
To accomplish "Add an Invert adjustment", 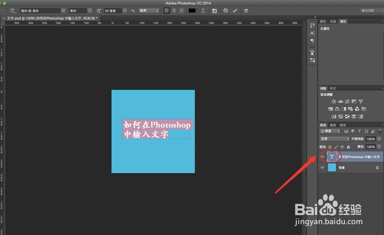I will (334, 116).
